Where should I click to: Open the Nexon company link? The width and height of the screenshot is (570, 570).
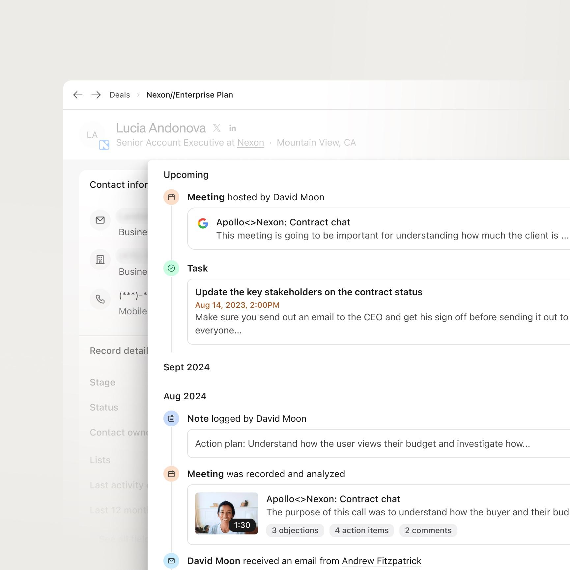250,143
